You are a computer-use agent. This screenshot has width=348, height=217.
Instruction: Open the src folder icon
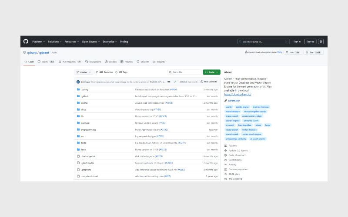coord(78,136)
